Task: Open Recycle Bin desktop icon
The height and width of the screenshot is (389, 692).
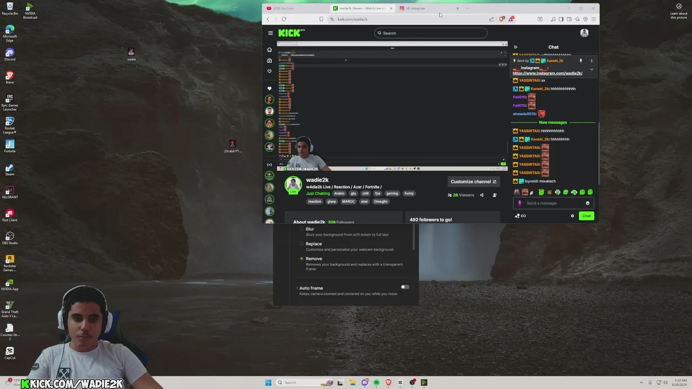Action: [x=10, y=9]
